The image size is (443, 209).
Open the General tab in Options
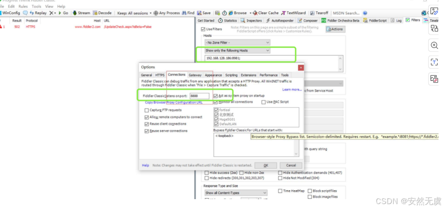click(146, 75)
